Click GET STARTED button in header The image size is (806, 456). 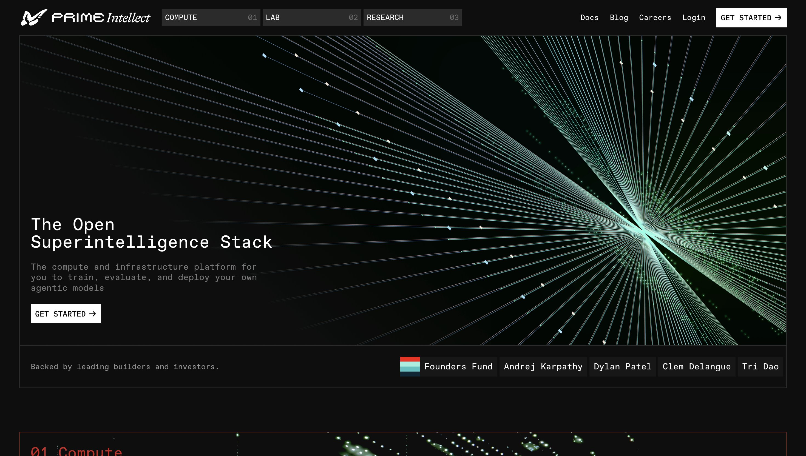[x=751, y=18]
